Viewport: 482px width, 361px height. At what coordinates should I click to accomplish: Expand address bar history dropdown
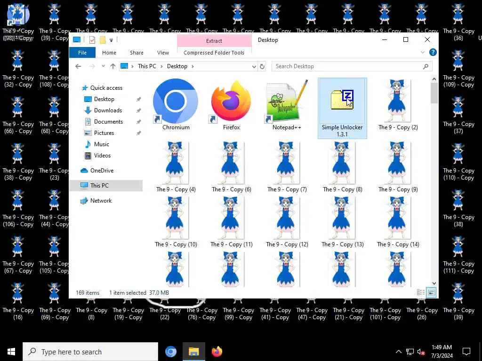click(254, 66)
